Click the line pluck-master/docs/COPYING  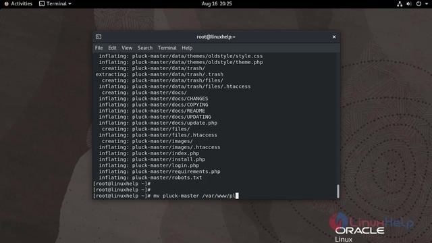pyautogui.click(x=153, y=105)
